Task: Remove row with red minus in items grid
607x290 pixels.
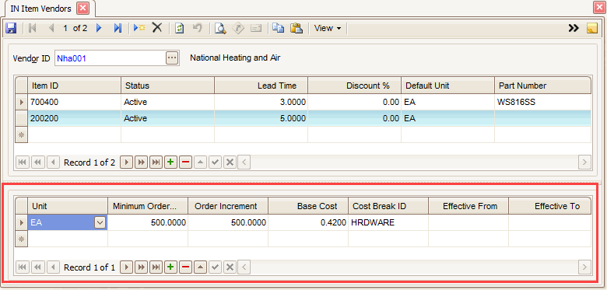Action: click(x=185, y=162)
